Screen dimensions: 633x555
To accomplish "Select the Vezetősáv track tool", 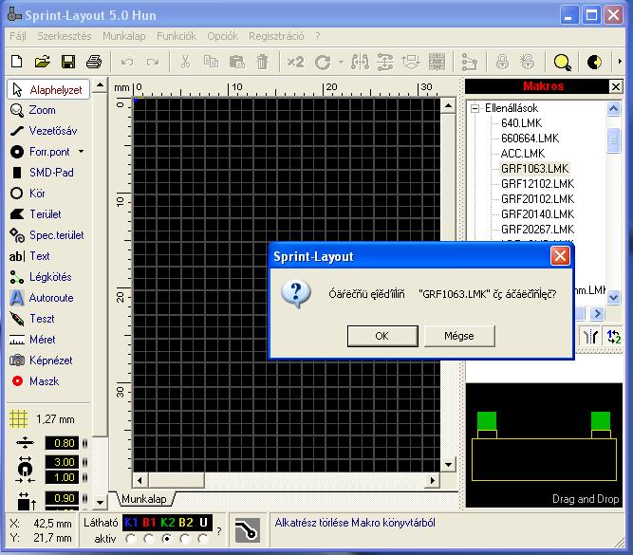I will coord(44,131).
